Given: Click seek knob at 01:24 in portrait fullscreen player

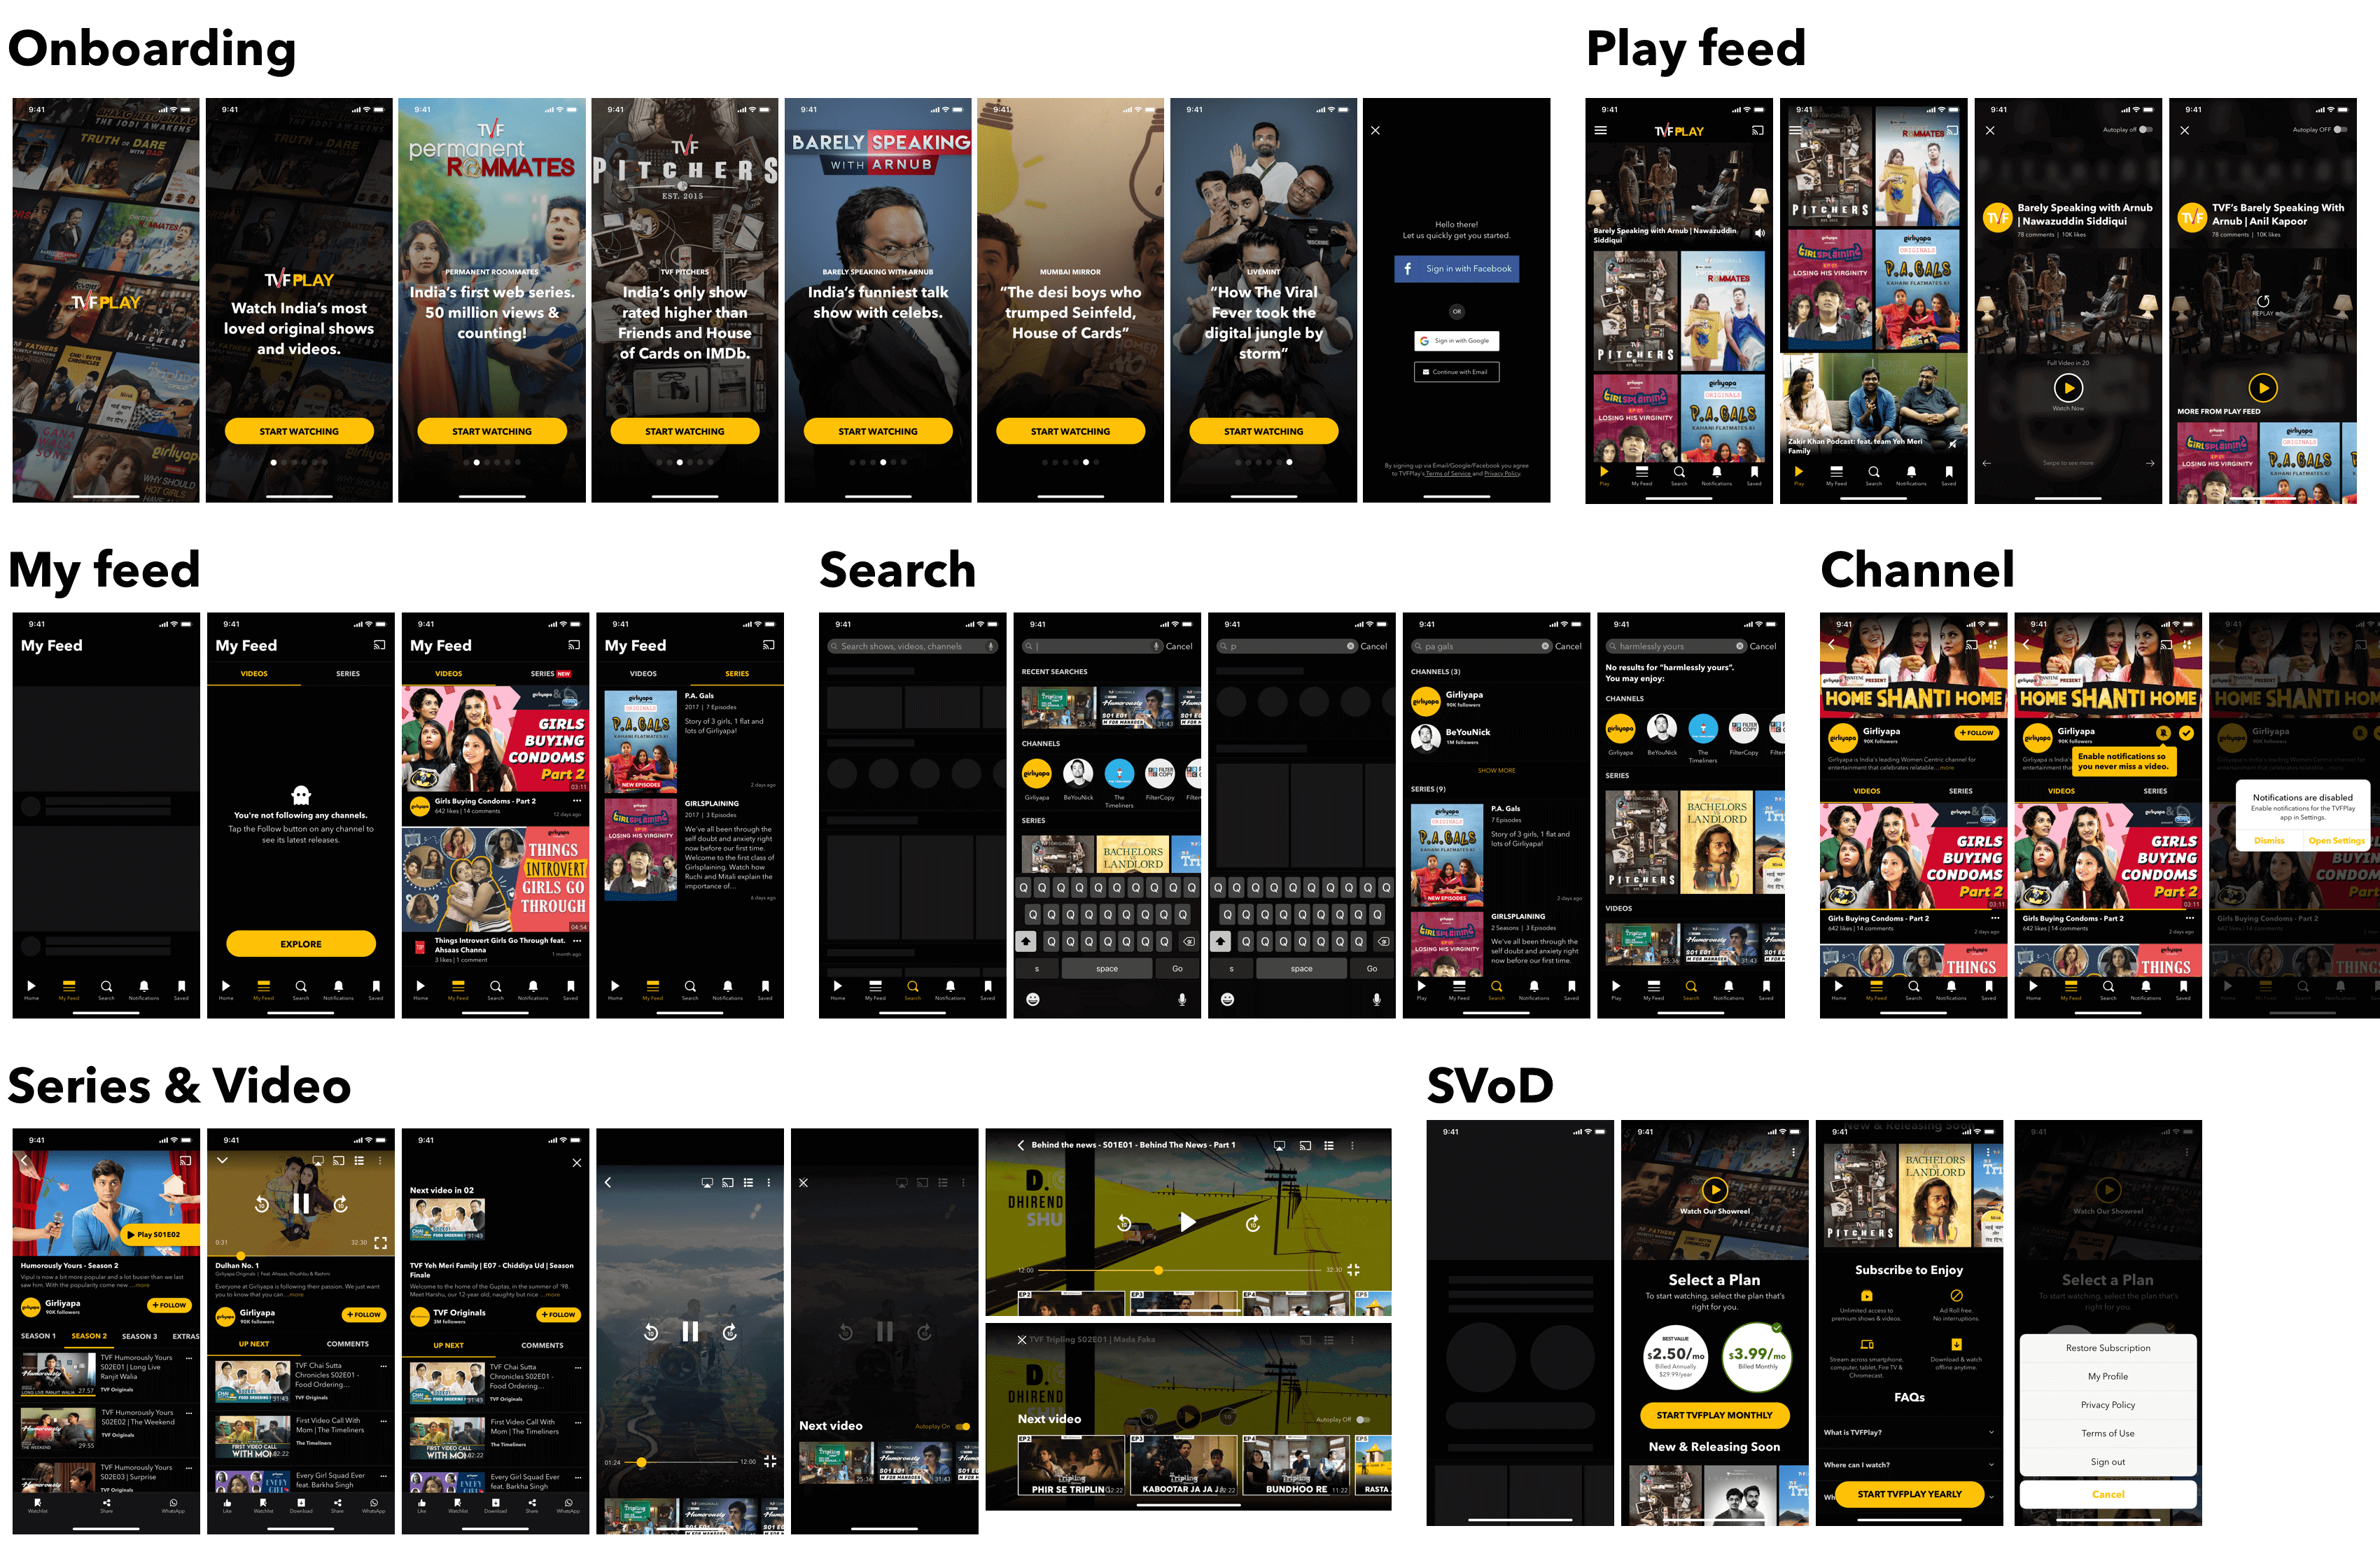Looking at the screenshot, I should (x=641, y=1462).
